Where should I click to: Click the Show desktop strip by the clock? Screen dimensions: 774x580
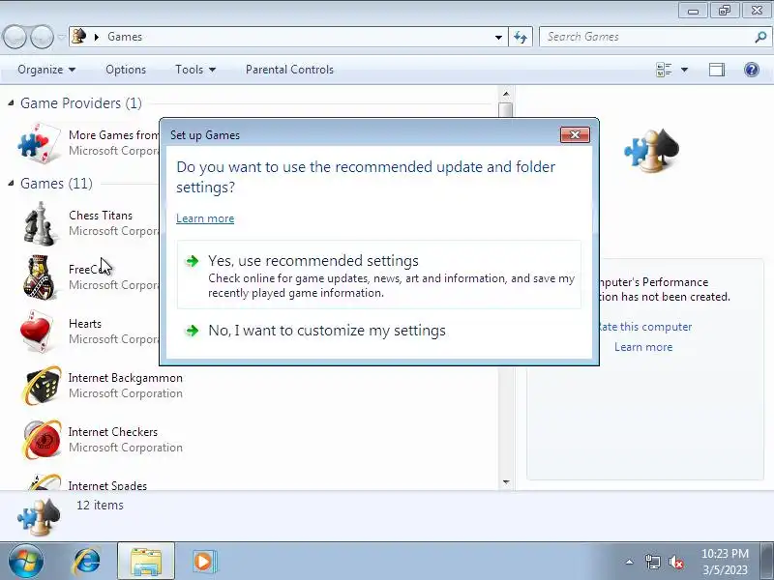pos(768,562)
